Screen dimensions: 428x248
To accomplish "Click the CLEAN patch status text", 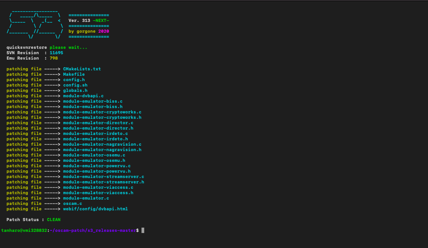I will click(54, 220).
